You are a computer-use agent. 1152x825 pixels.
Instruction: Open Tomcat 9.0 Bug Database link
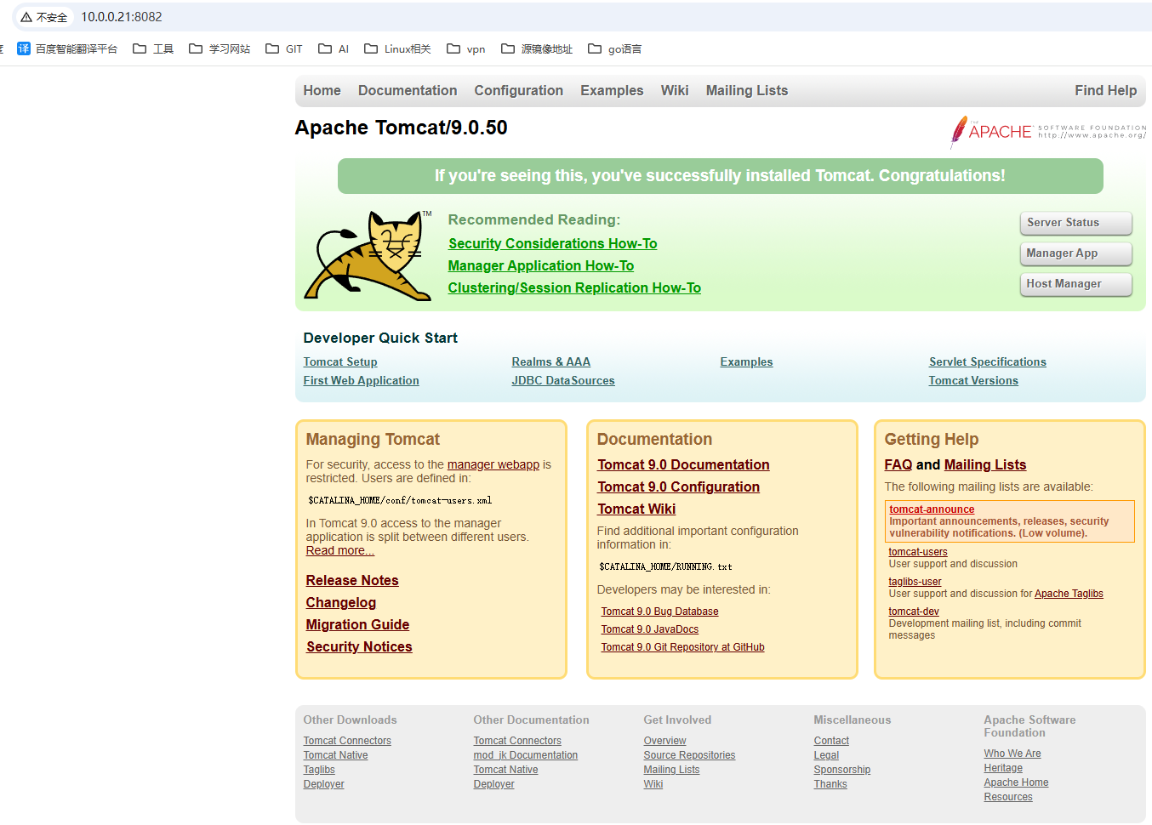[x=659, y=612]
